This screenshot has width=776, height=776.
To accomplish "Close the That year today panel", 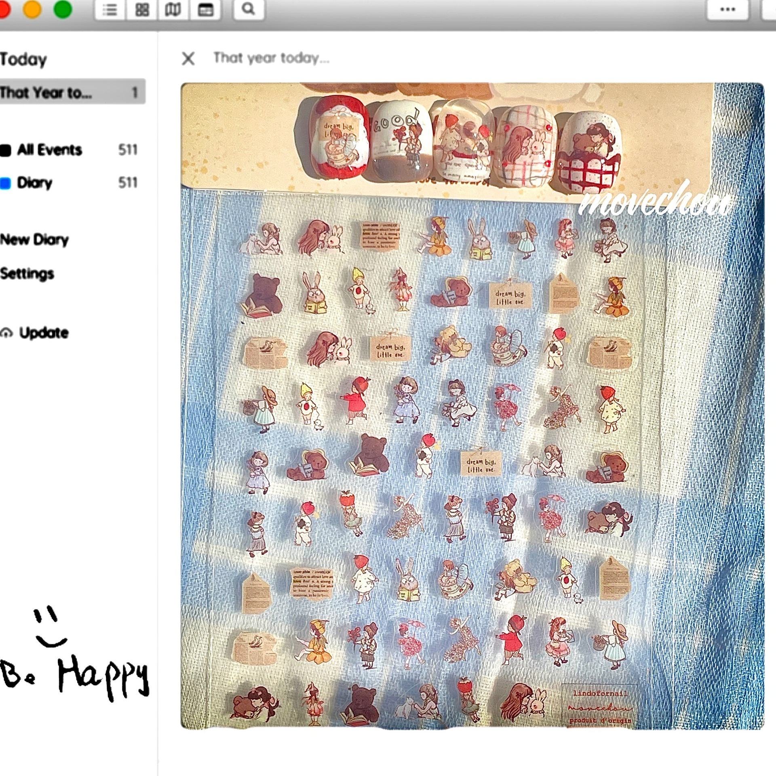I will [188, 59].
